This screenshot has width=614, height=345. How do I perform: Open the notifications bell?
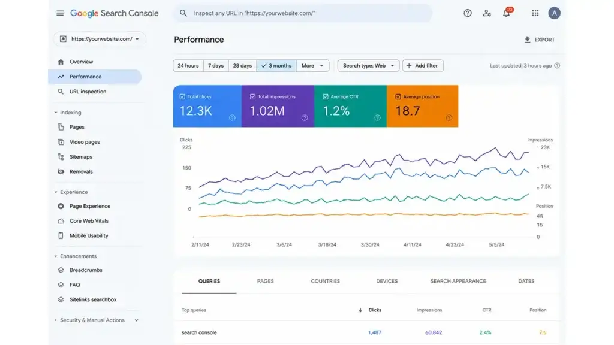tap(506, 13)
